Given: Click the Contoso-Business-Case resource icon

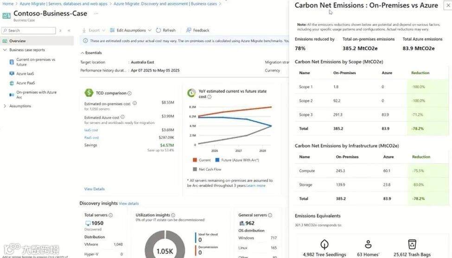Looking at the screenshot, I should tap(6, 16).
